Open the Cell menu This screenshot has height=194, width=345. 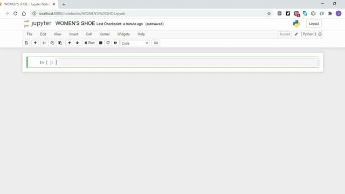coord(88,34)
